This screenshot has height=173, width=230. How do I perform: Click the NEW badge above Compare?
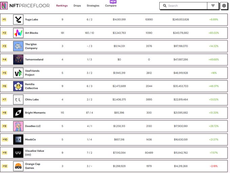coord(113,2)
